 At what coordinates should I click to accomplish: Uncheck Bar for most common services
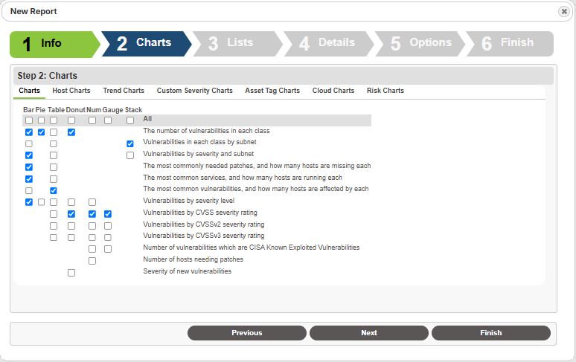[29, 179]
